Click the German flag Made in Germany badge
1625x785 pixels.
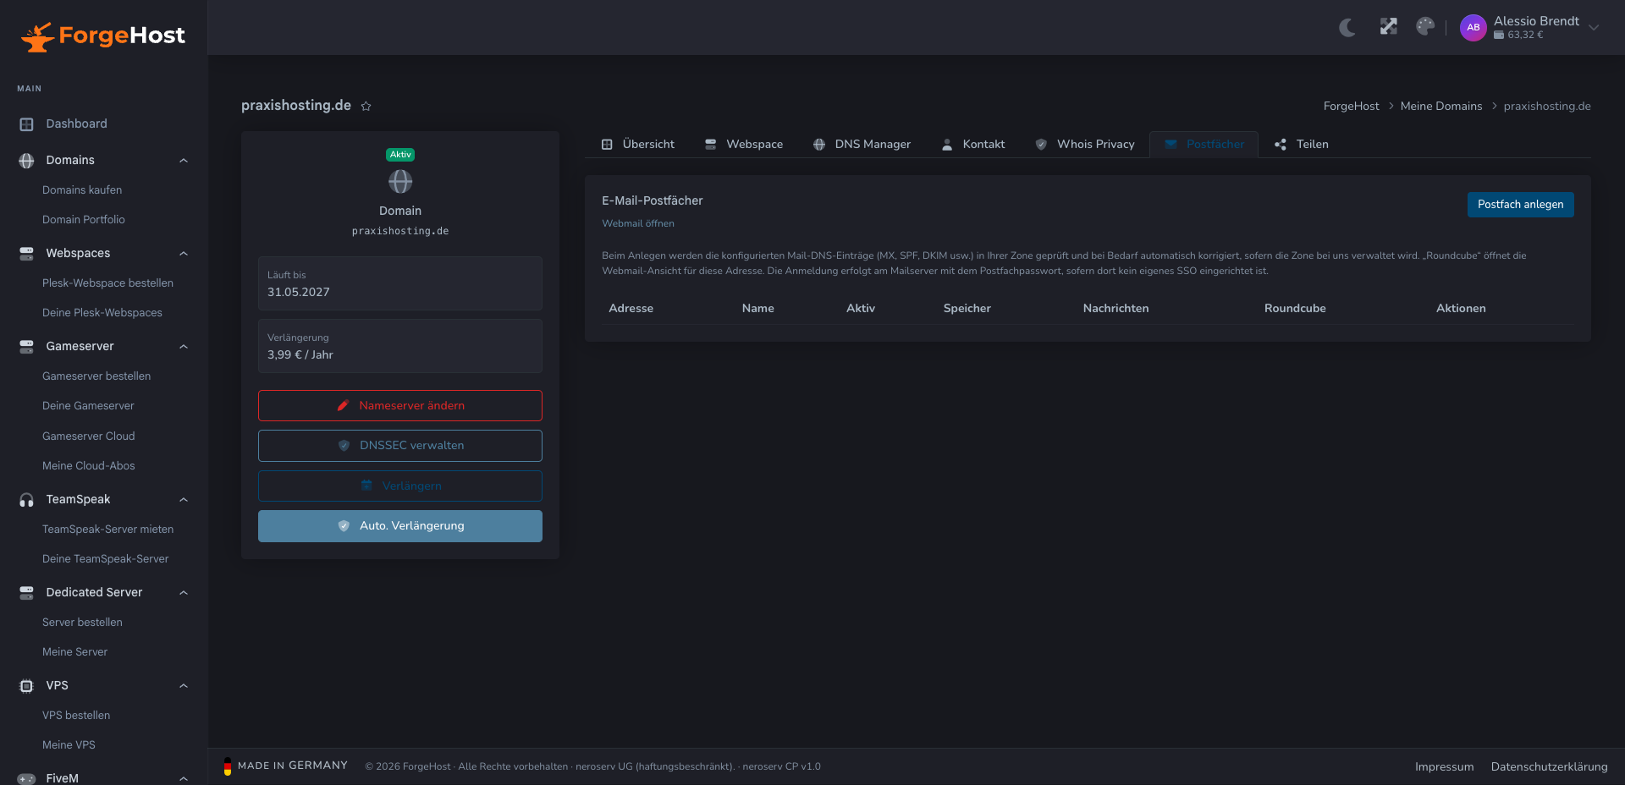[286, 766]
